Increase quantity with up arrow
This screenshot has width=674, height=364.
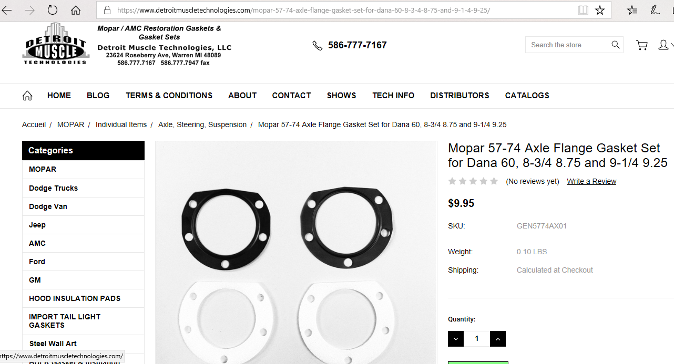pos(498,339)
